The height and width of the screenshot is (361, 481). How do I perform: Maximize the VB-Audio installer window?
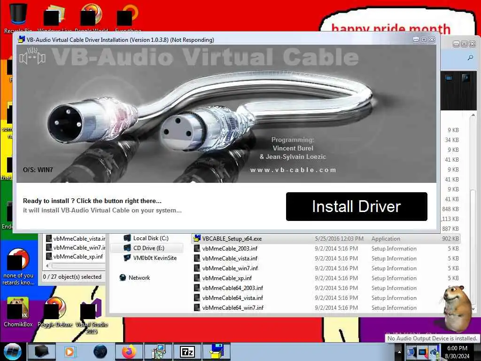tap(424, 39)
